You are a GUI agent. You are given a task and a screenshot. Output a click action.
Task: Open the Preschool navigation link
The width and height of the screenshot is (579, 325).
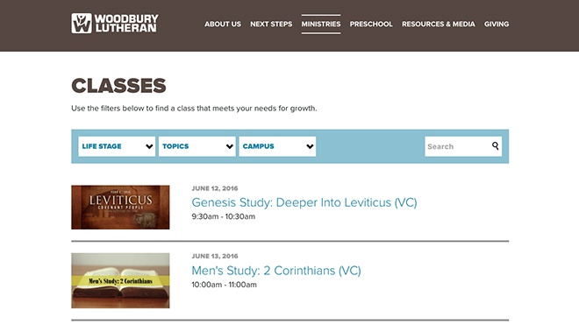(x=371, y=24)
